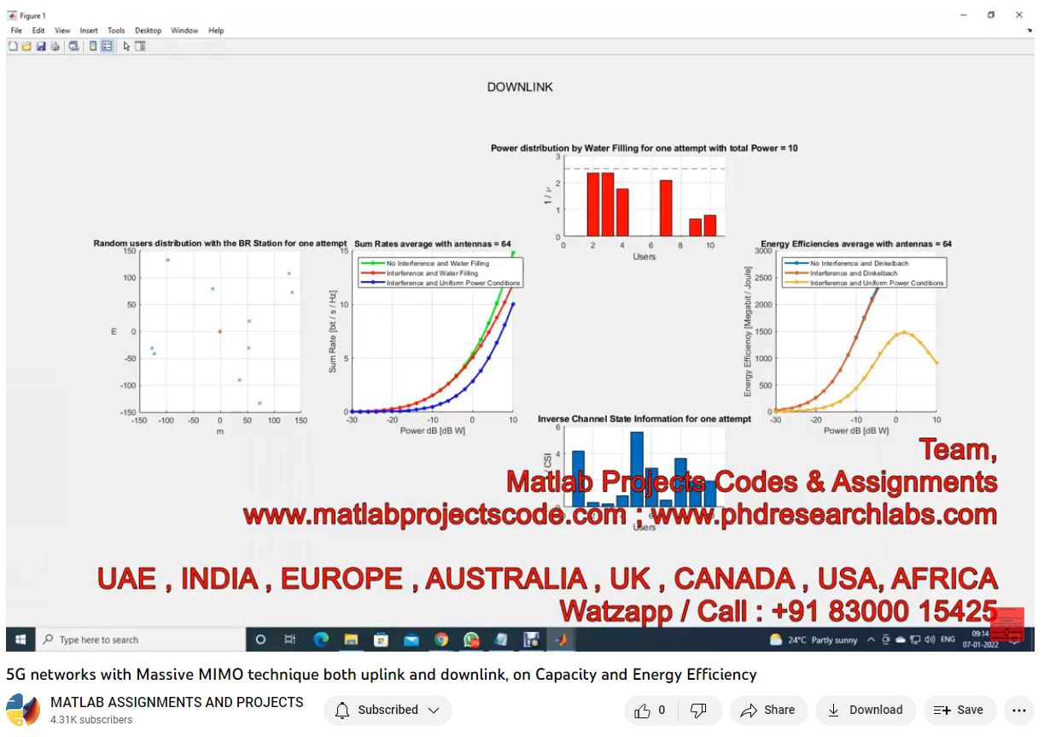Save the figure with the floppy disk icon
This screenshot has height=737, width=1044.
click(x=40, y=46)
